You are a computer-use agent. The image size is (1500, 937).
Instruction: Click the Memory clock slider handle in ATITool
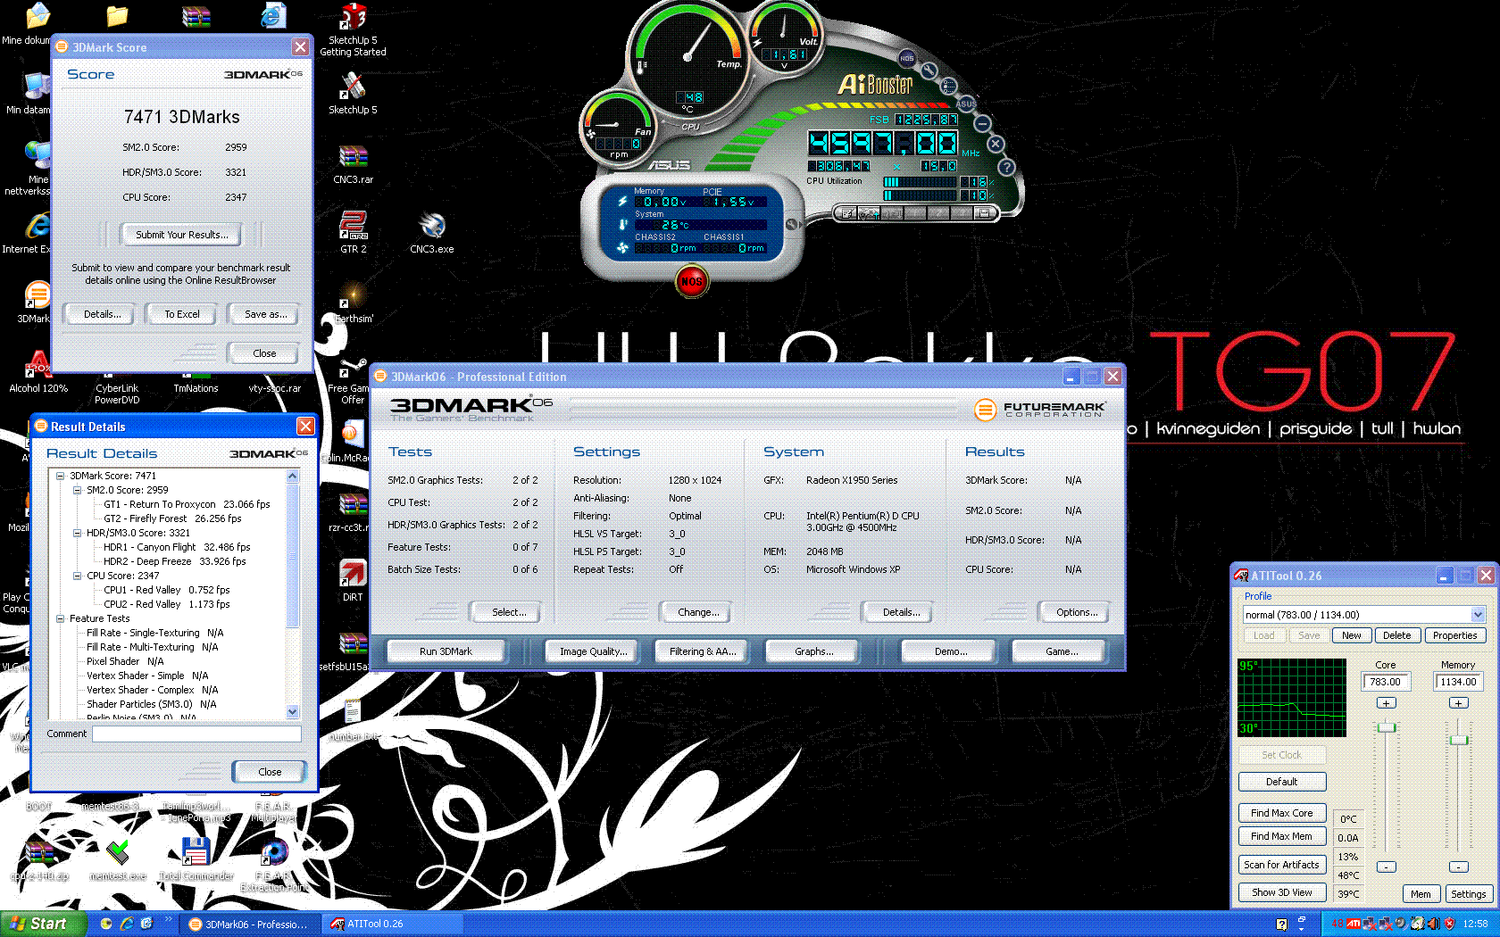[1459, 740]
